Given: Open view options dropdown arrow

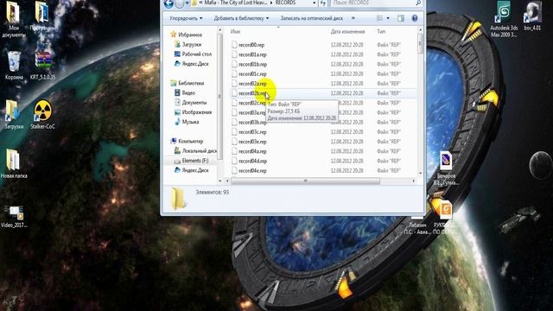Looking at the screenshot, I should (x=388, y=18).
